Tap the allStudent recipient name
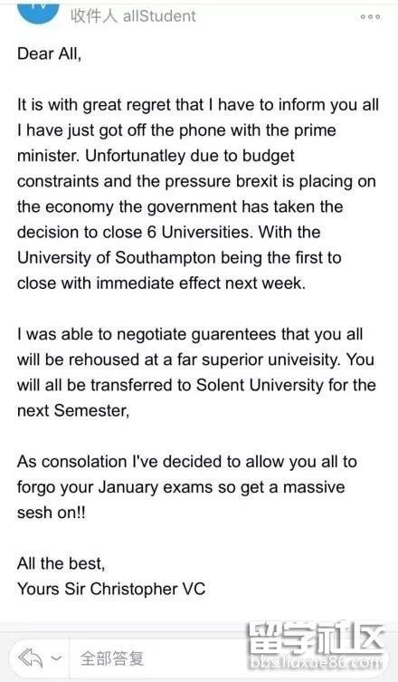 pyautogui.click(x=159, y=16)
